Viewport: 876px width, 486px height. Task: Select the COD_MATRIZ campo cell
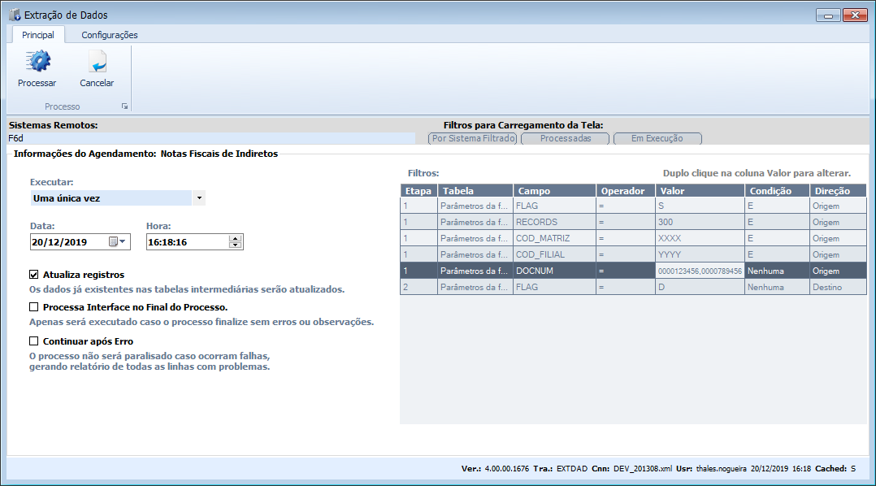(555, 238)
